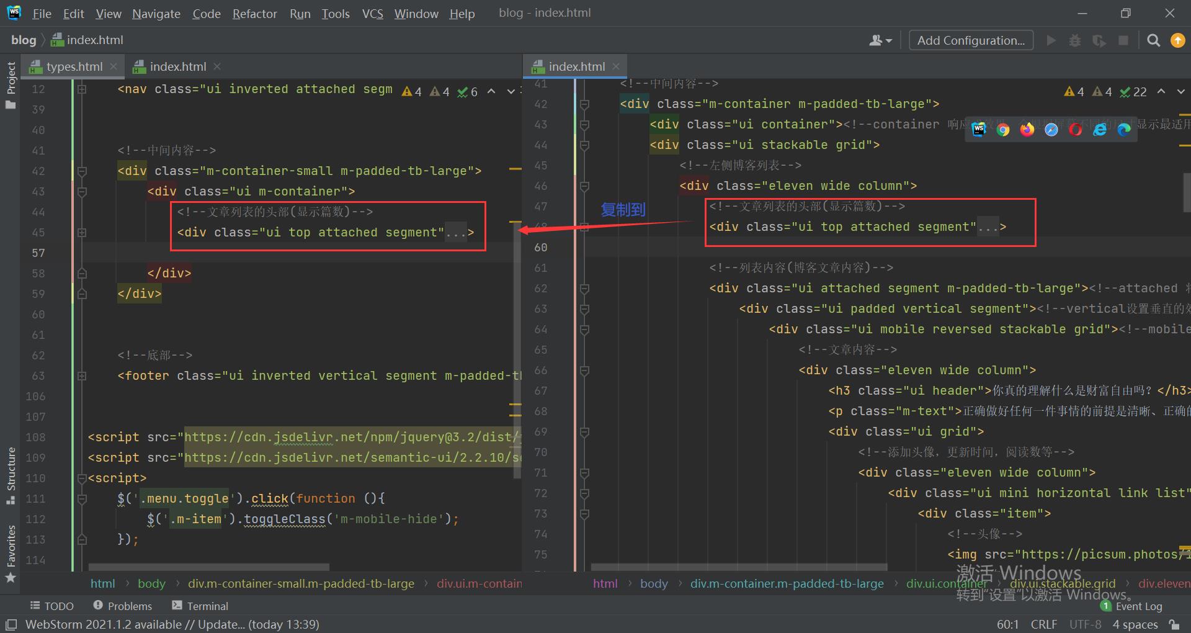Select right pane index.html tab
The width and height of the screenshot is (1191, 633).
tap(576, 66)
